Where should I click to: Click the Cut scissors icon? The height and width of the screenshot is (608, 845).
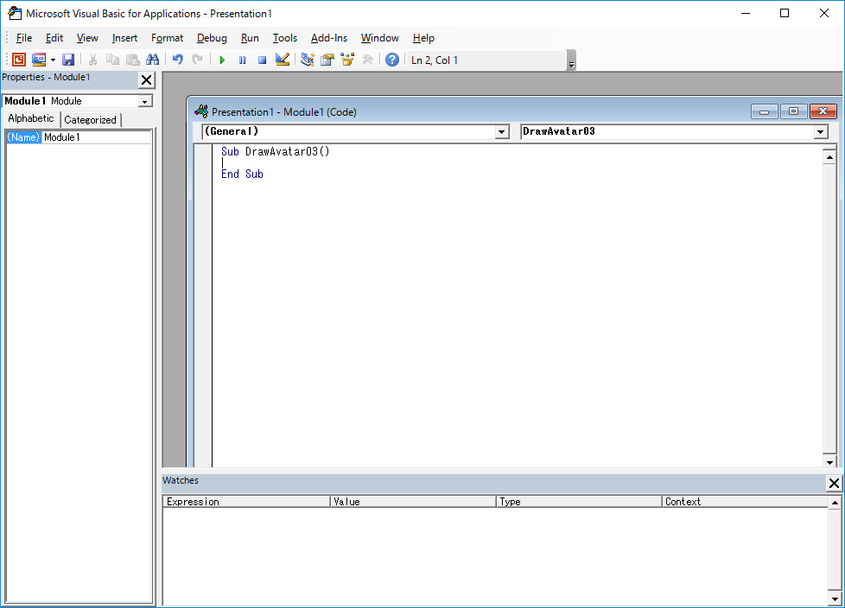coord(92,60)
